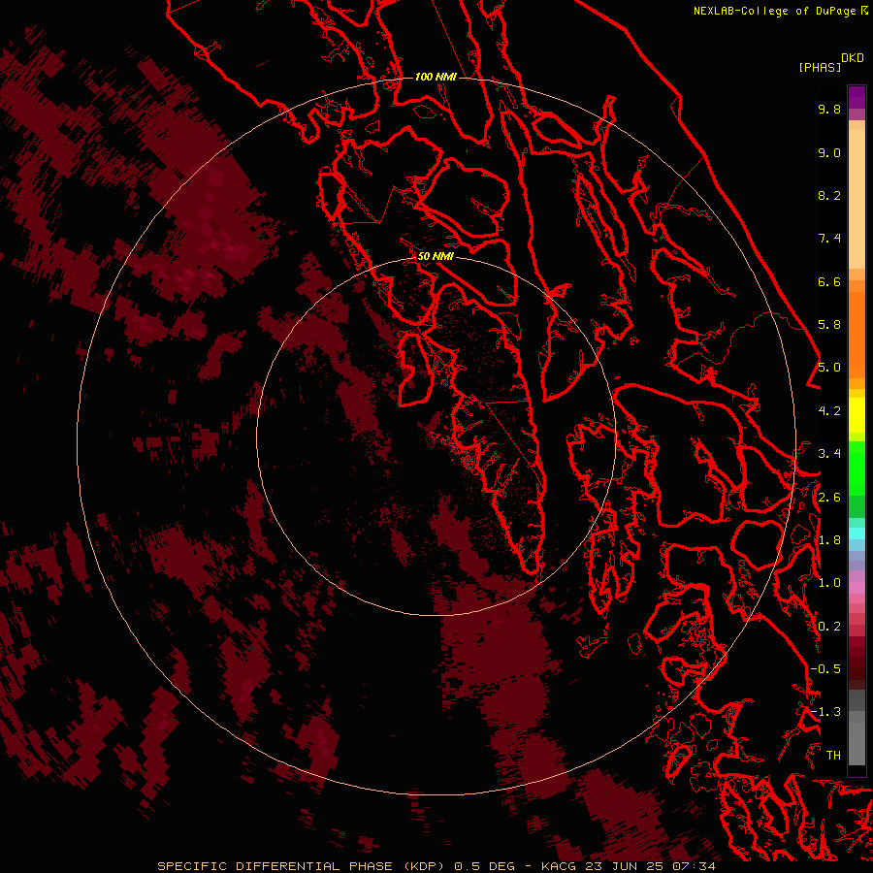The width and height of the screenshot is (873, 873).
Task: Click the -0.5 value on color scale
Action: [825, 669]
